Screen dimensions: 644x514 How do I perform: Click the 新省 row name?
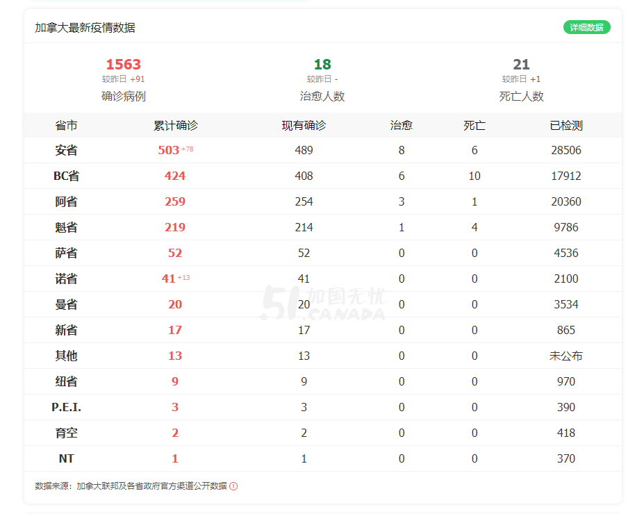(x=66, y=330)
